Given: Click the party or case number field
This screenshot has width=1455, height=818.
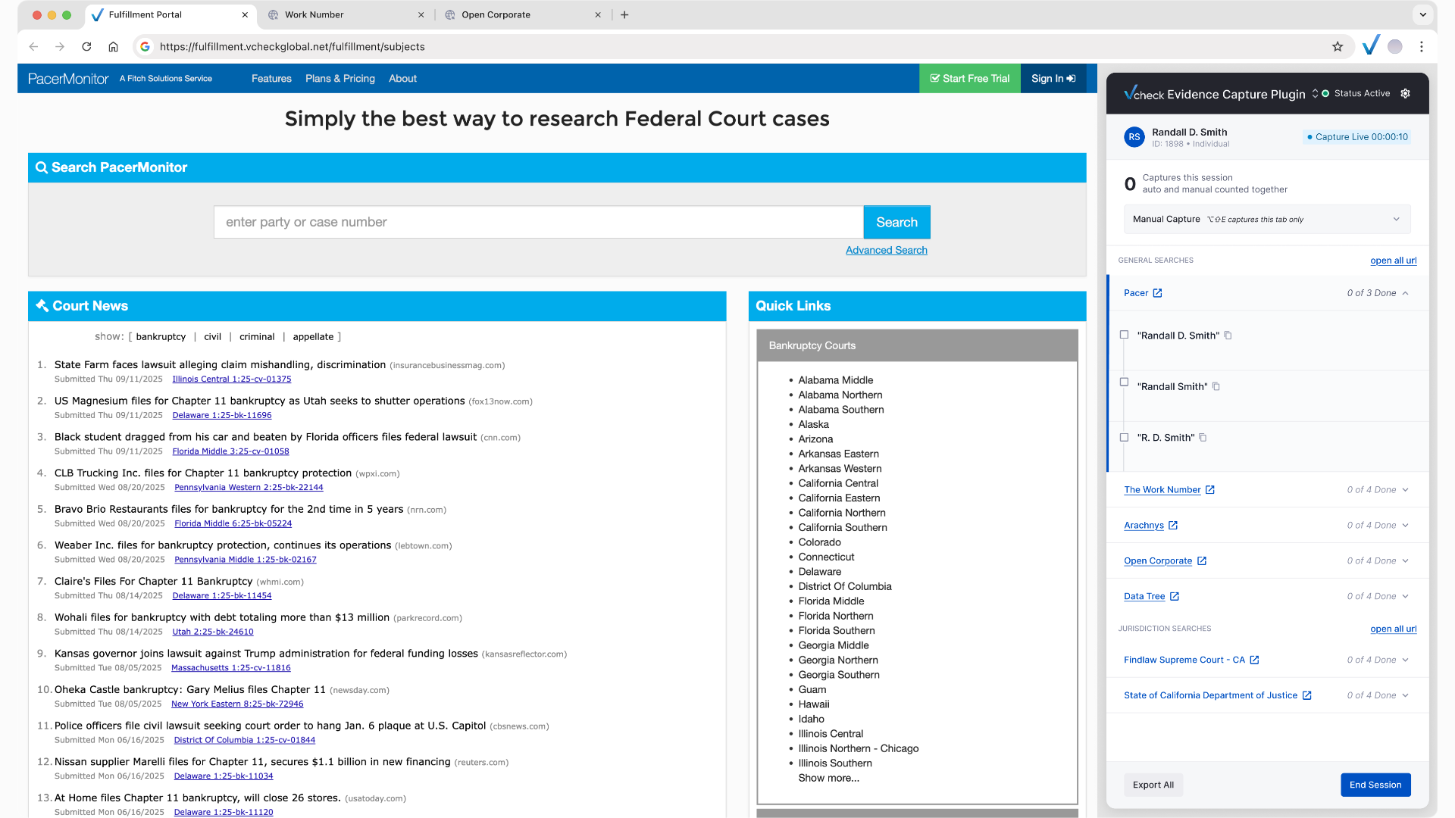Looking at the screenshot, I should (x=539, y=222).
